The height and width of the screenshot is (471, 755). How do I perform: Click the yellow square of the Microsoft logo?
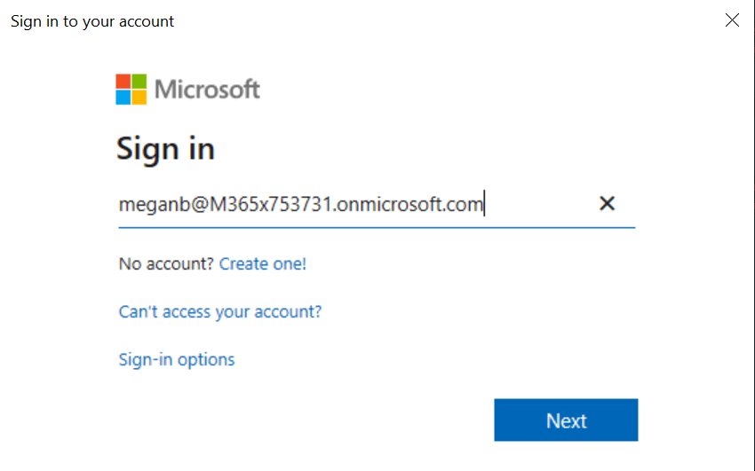tap(139, 97)
